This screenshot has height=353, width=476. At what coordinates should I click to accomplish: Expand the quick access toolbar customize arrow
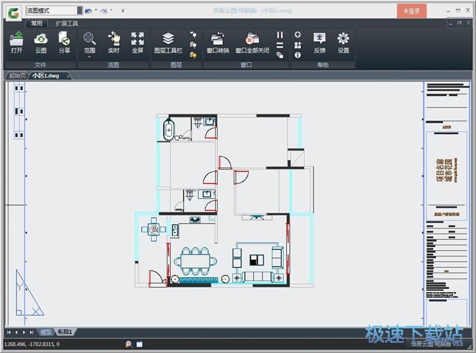pyautogui.click(x=122, y=11)
